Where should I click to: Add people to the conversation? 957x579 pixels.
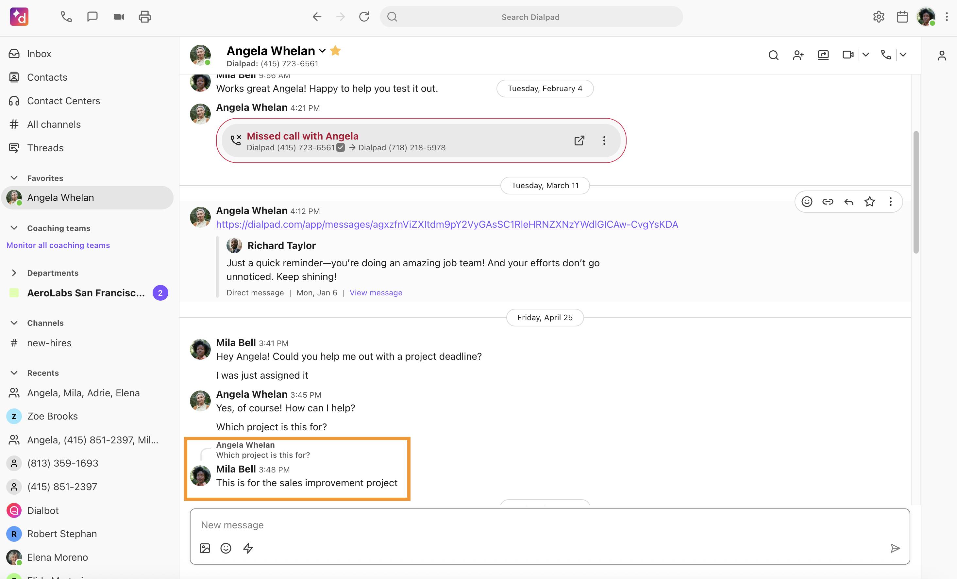(x=798, y=55)
